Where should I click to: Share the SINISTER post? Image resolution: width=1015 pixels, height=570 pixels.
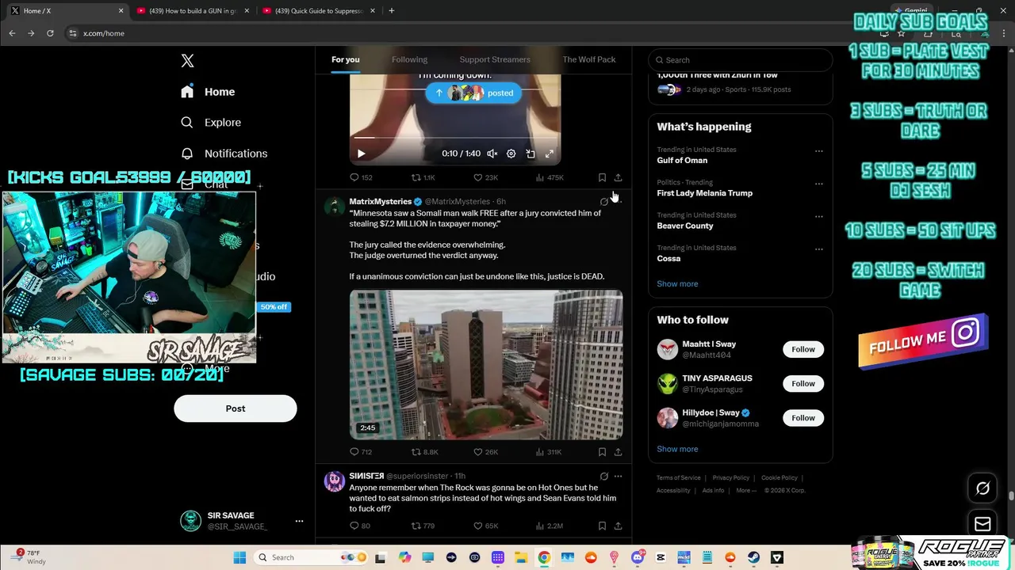point(618,526)
